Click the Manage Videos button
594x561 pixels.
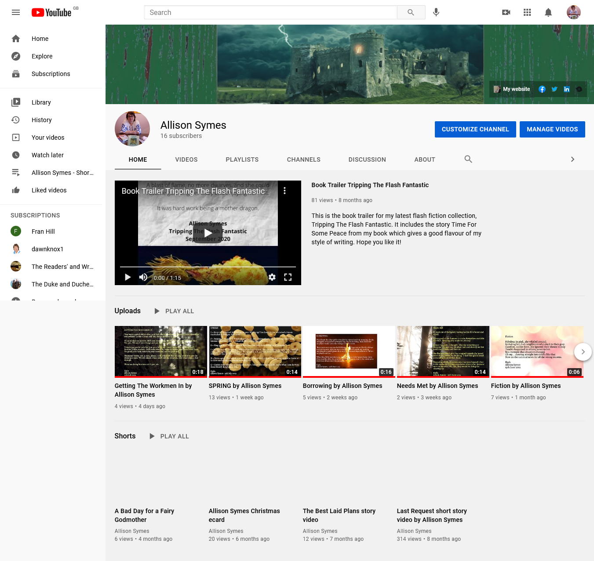(552, 129)
